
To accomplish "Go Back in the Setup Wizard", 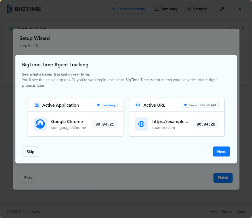I will 28,178.
